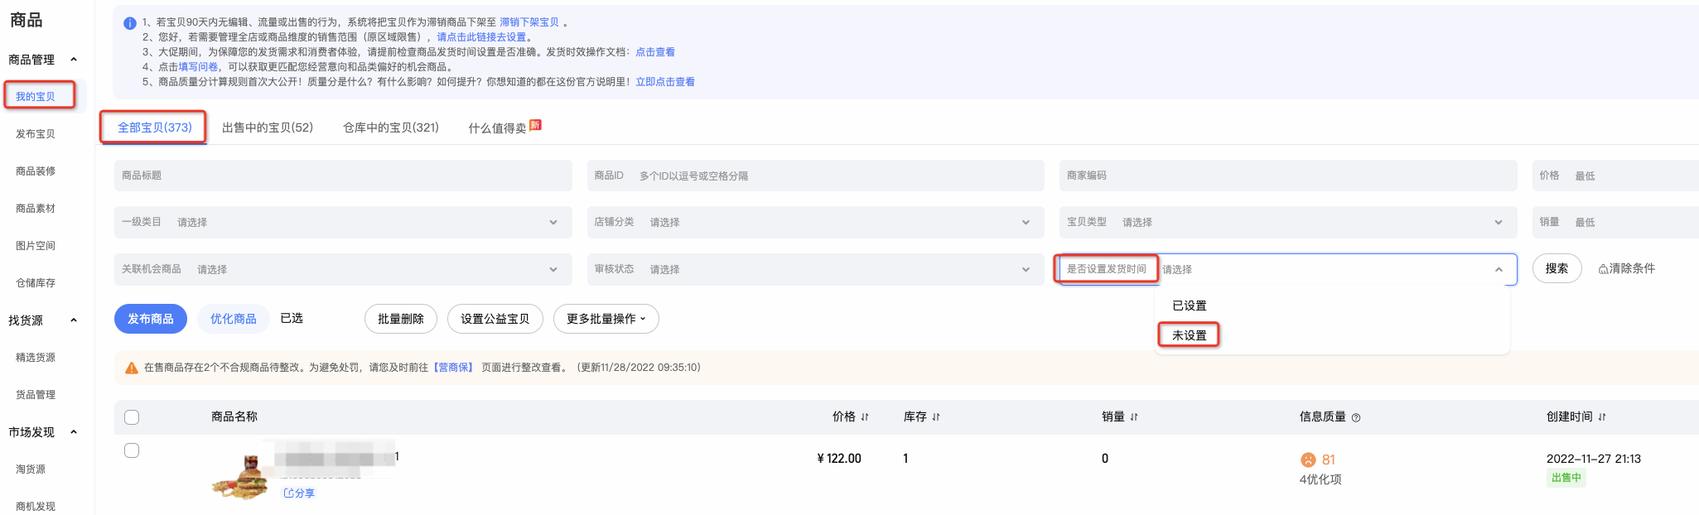Screen dimensions: 1699x515
Task: Open 仓储库存 in sidebar
Action: [36, 283]
